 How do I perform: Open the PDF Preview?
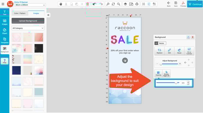(183, 4)
